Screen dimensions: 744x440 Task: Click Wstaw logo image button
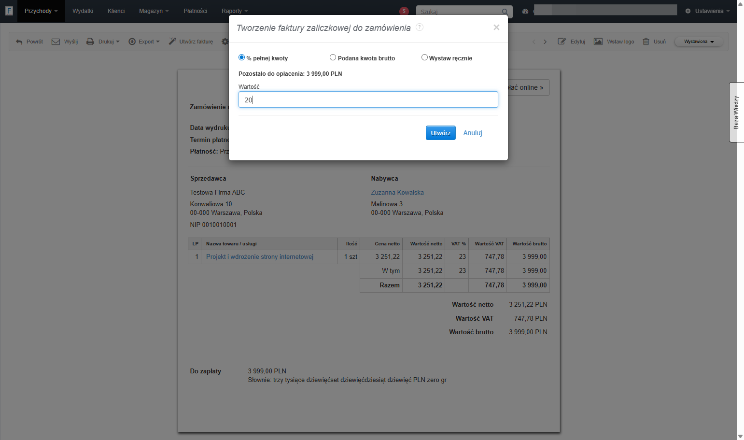[614, 42]
